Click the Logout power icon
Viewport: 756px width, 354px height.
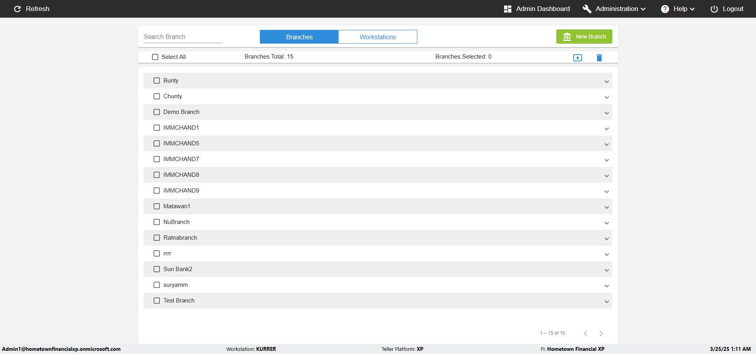point(714,9)
